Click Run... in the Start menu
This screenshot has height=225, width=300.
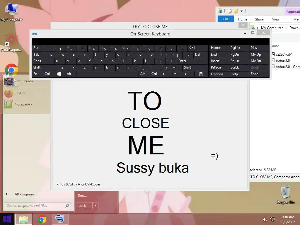(82, 195)
